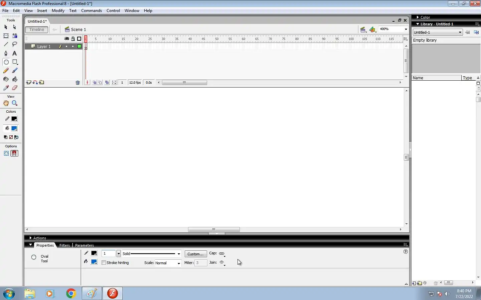Open the Commands menu
The height and width of the screenshot is (300, 481).
92,11
